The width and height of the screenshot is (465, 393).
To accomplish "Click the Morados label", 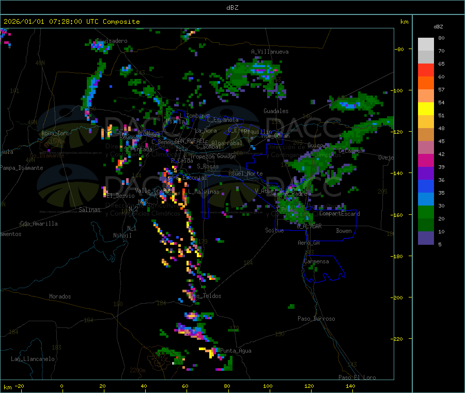I will (x=60, y=296).
